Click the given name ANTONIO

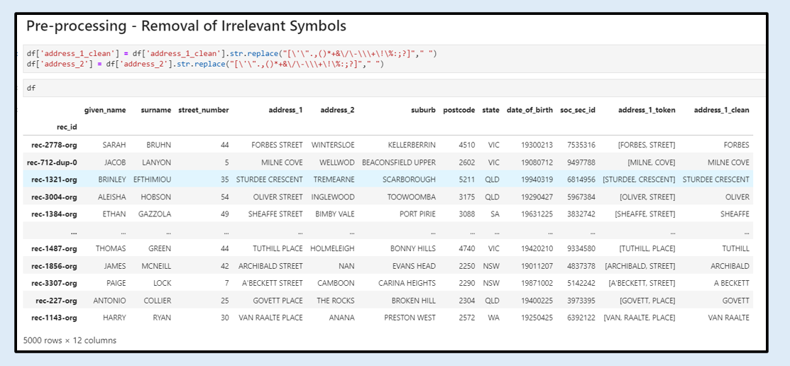click(110, 301)
